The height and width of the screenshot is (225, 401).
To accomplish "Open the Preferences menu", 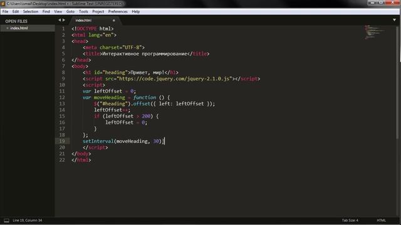I will click(118, 12).
